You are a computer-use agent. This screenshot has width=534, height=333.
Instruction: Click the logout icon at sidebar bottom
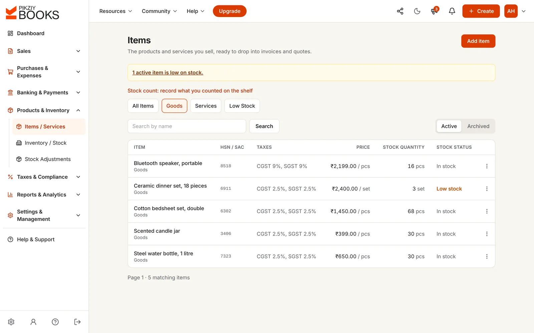[77, 322]
